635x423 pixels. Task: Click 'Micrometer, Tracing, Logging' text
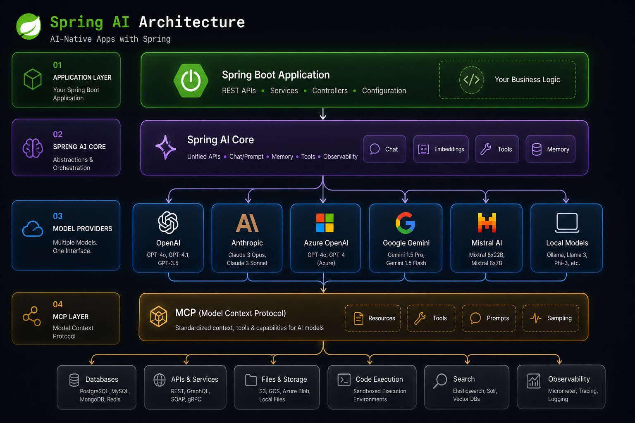point(573,395)
